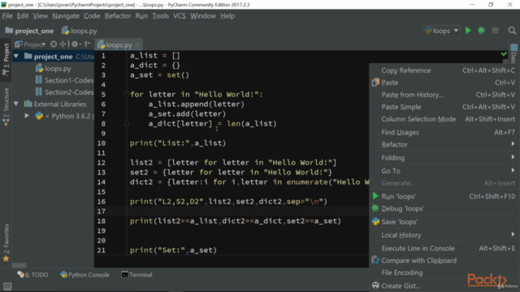Close the loops.py editor tab
Image resolution: width=520 pixels, height=292 pixels.
(137, 45)
